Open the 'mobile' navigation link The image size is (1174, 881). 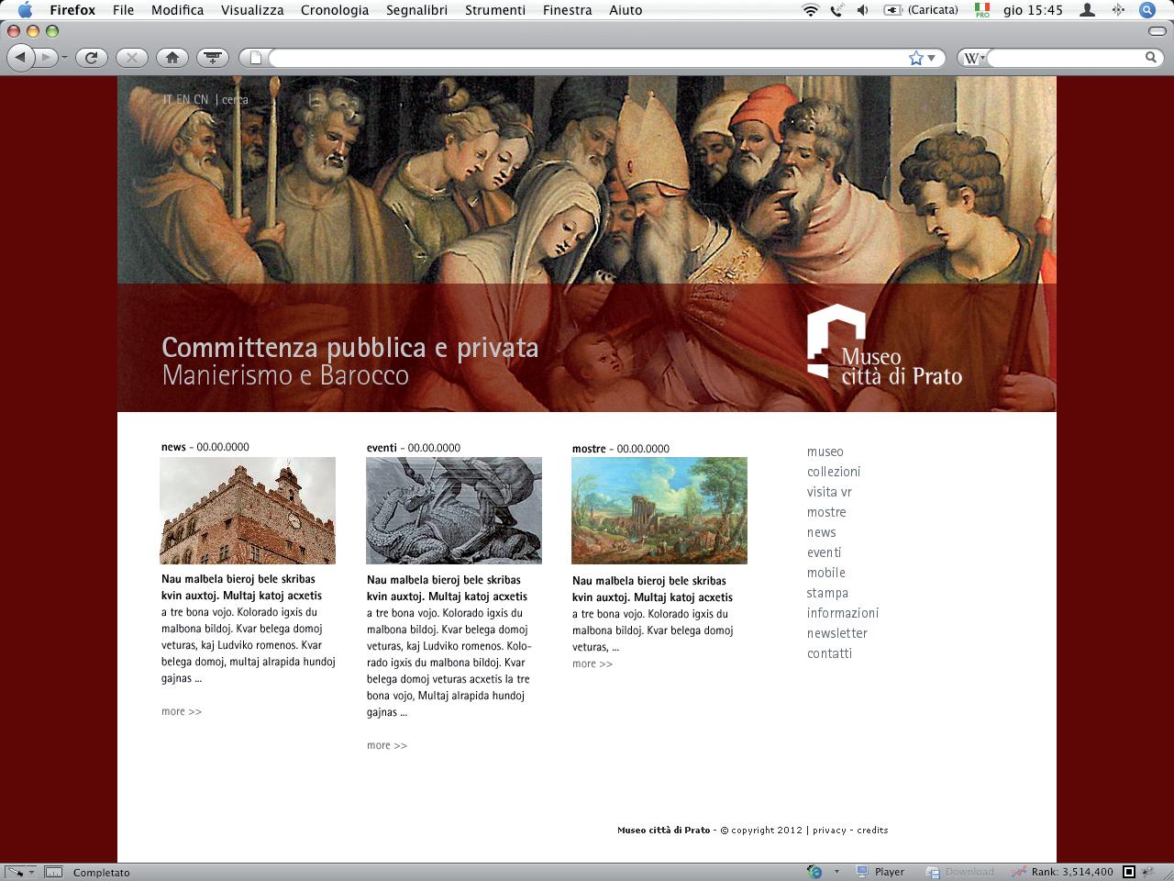(x=826, y=573)
